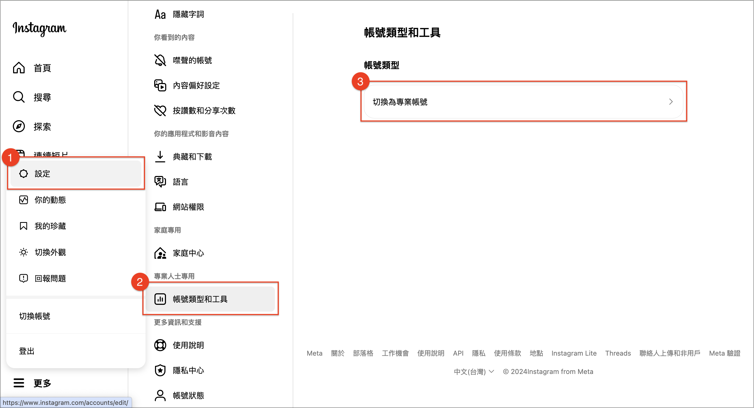
Task: Select 回報問題 menu entry
Action: 76,278
